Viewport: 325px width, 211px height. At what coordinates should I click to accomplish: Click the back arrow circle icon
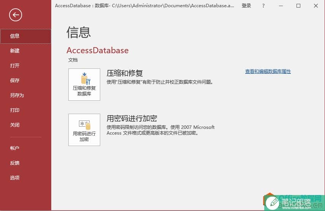tap(16, 15)
